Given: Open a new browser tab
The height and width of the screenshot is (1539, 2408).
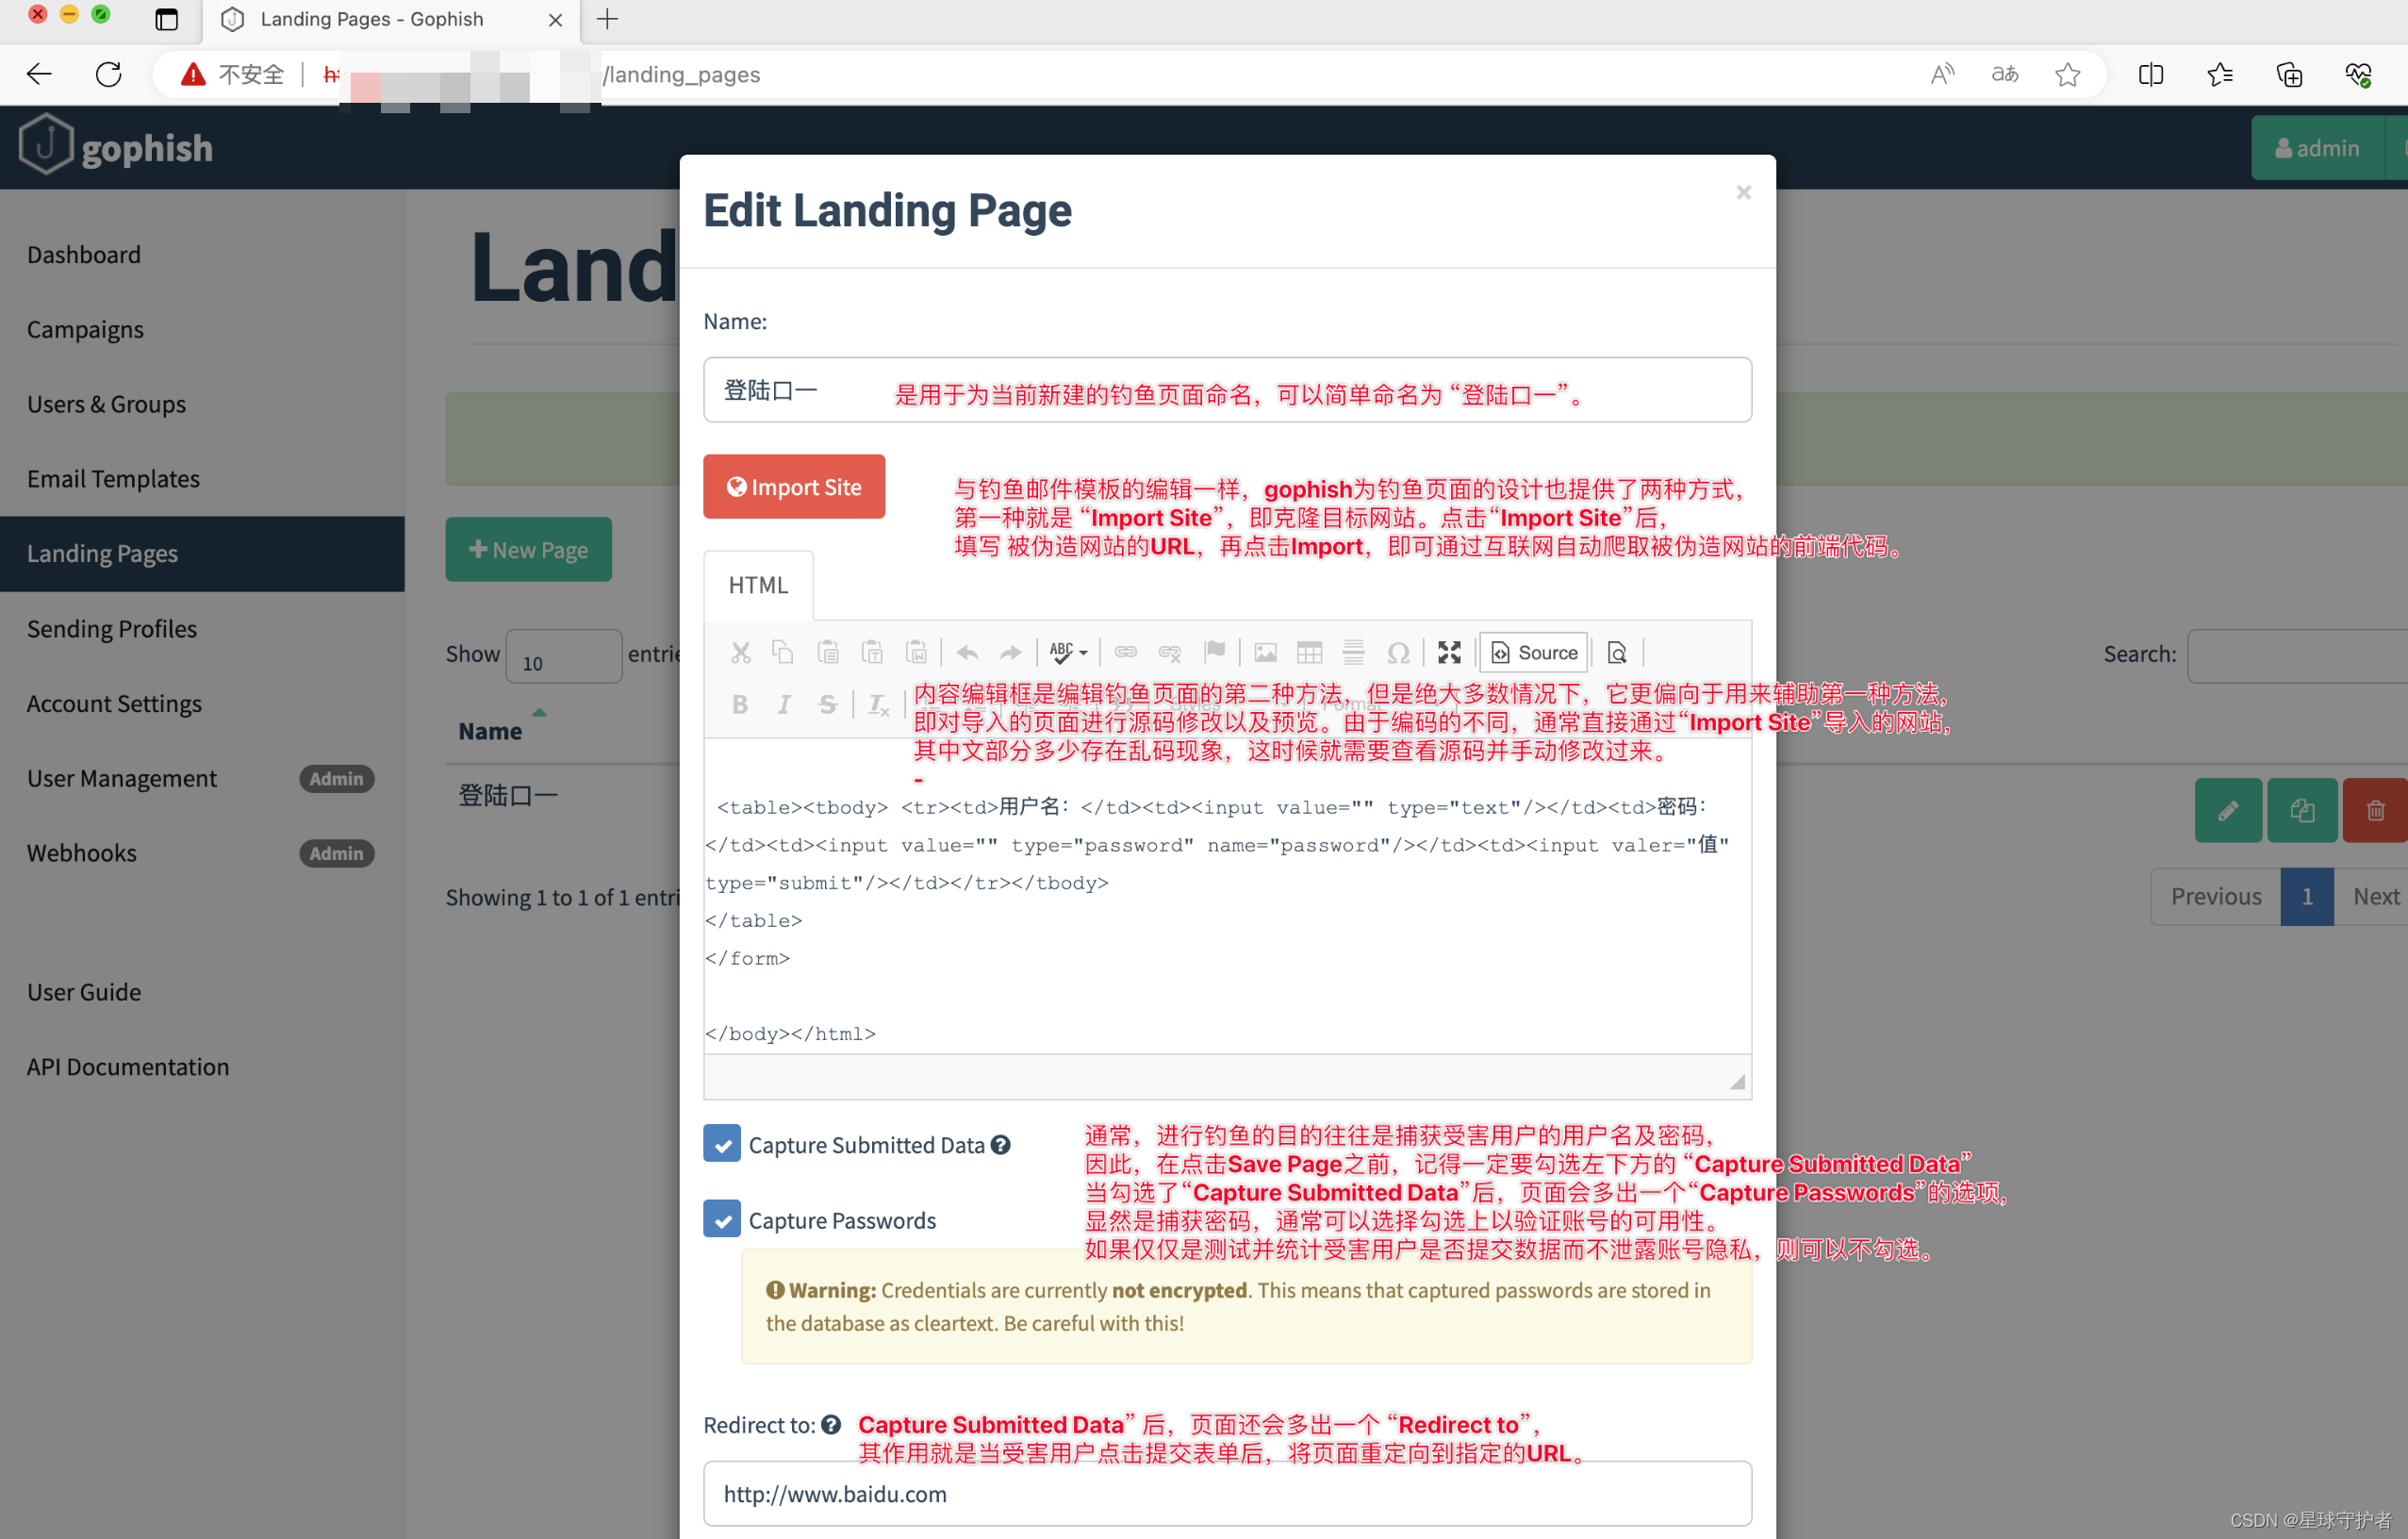Looking at the screenshot, I should point(607,19).
